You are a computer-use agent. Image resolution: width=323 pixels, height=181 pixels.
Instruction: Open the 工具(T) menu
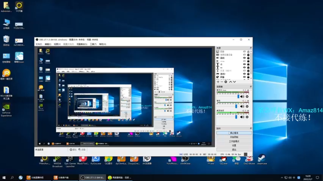pos(93,44)
